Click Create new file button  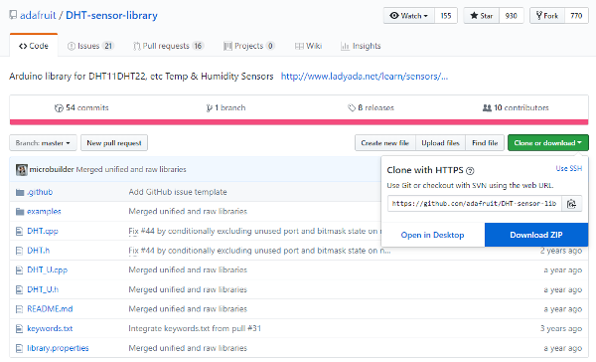(x=385, y=143)
